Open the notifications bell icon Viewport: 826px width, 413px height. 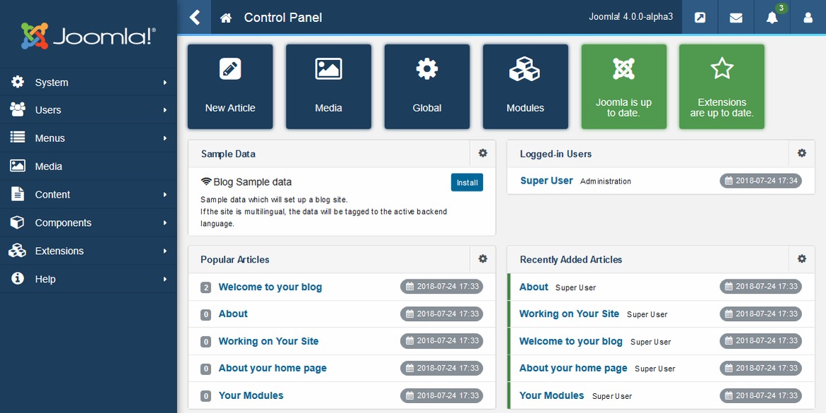(772, 18)
